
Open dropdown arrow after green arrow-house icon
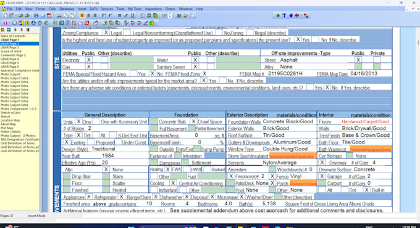click(x=156, y=23)
